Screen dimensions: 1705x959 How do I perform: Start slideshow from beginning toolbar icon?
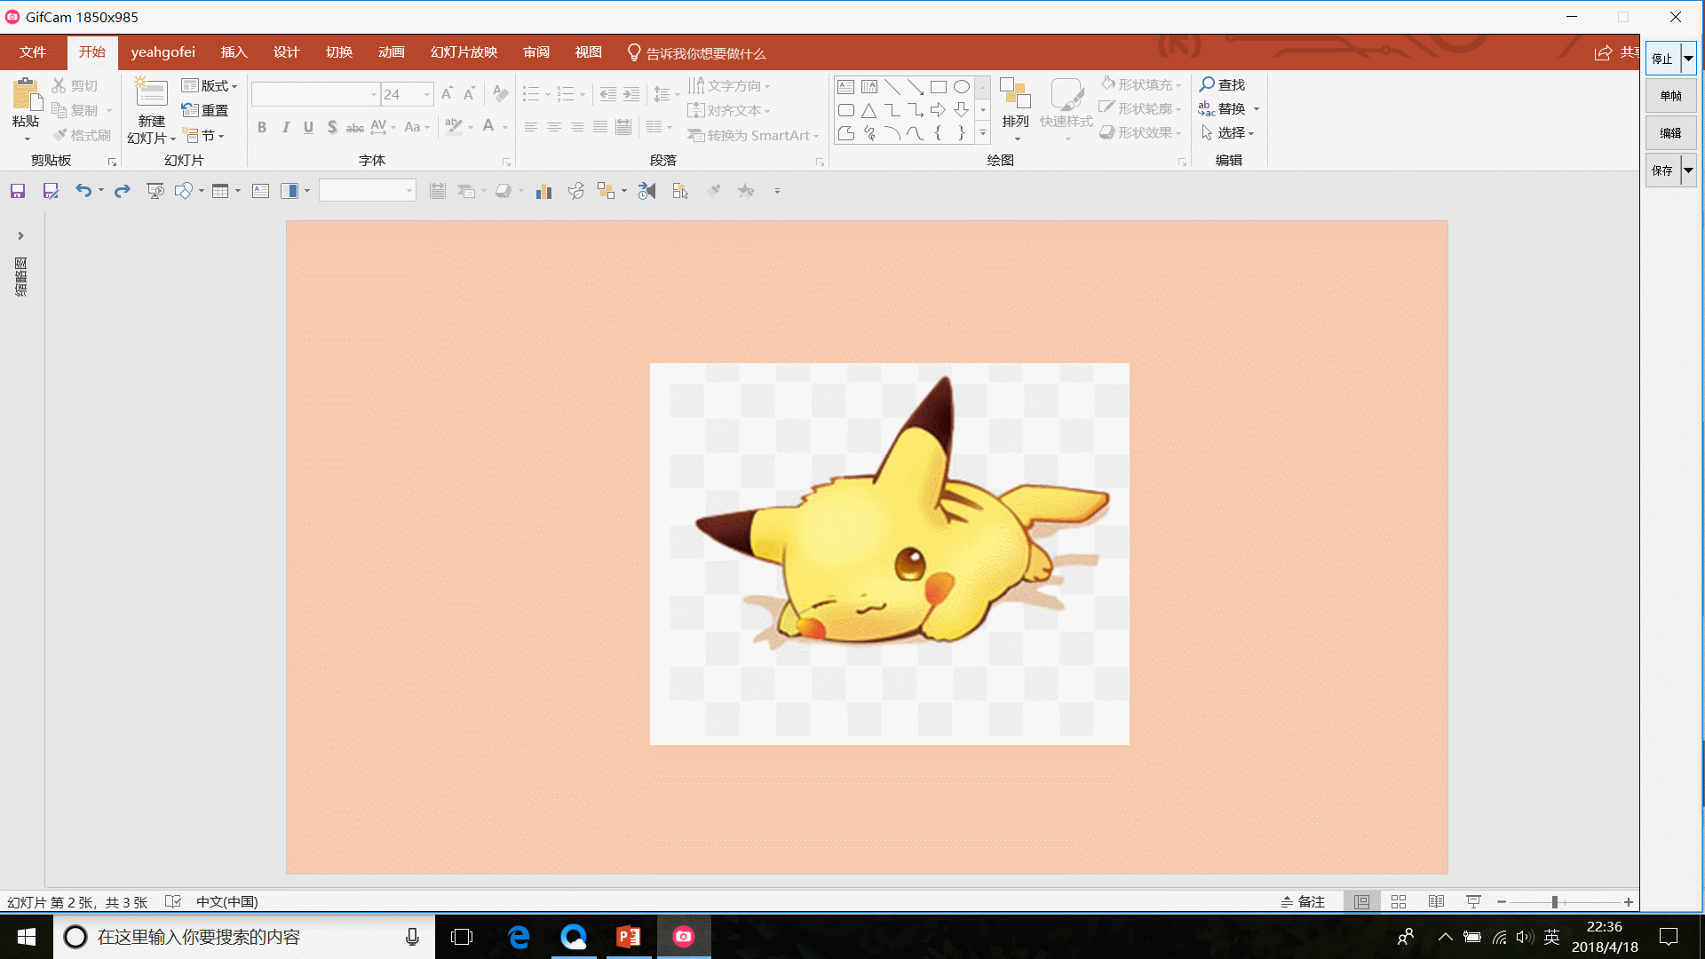pos(155,191)
